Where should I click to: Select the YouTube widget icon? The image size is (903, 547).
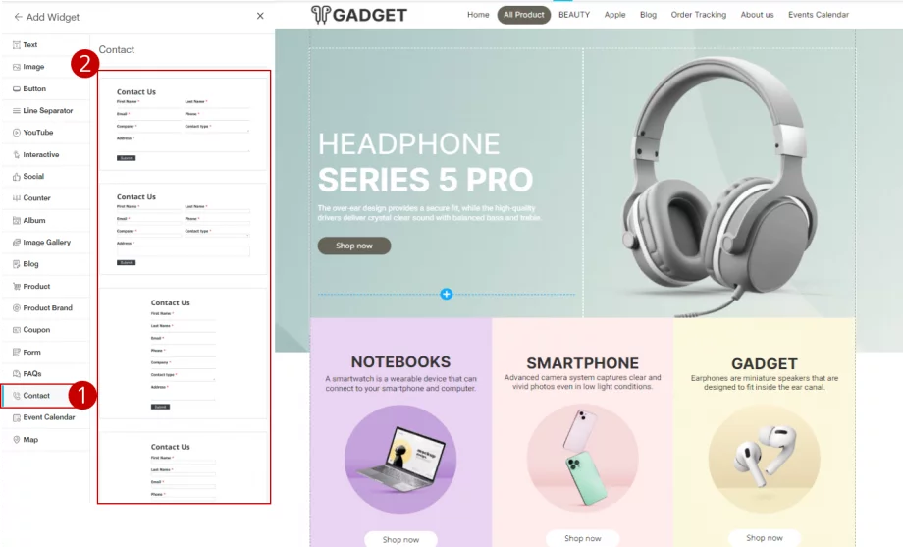16,133
